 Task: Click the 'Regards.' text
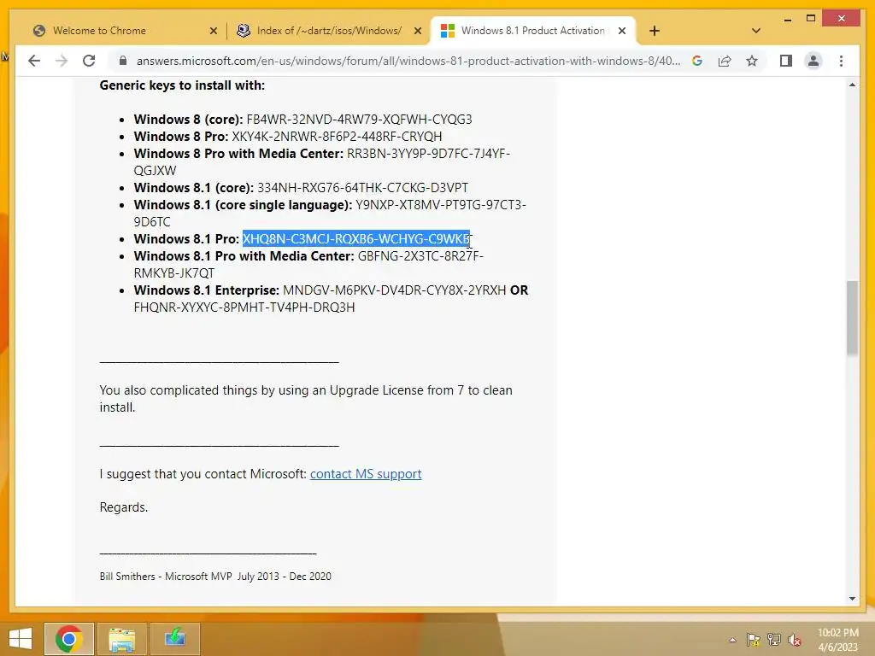(x=123, y=507)
